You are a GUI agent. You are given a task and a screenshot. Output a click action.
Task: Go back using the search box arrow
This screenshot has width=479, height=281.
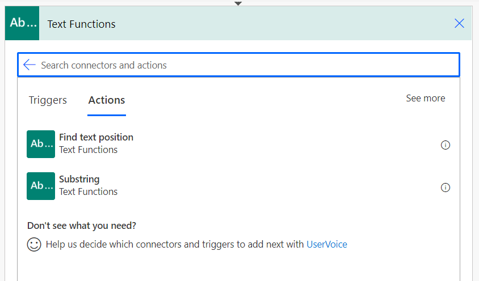tap(30, 65)
